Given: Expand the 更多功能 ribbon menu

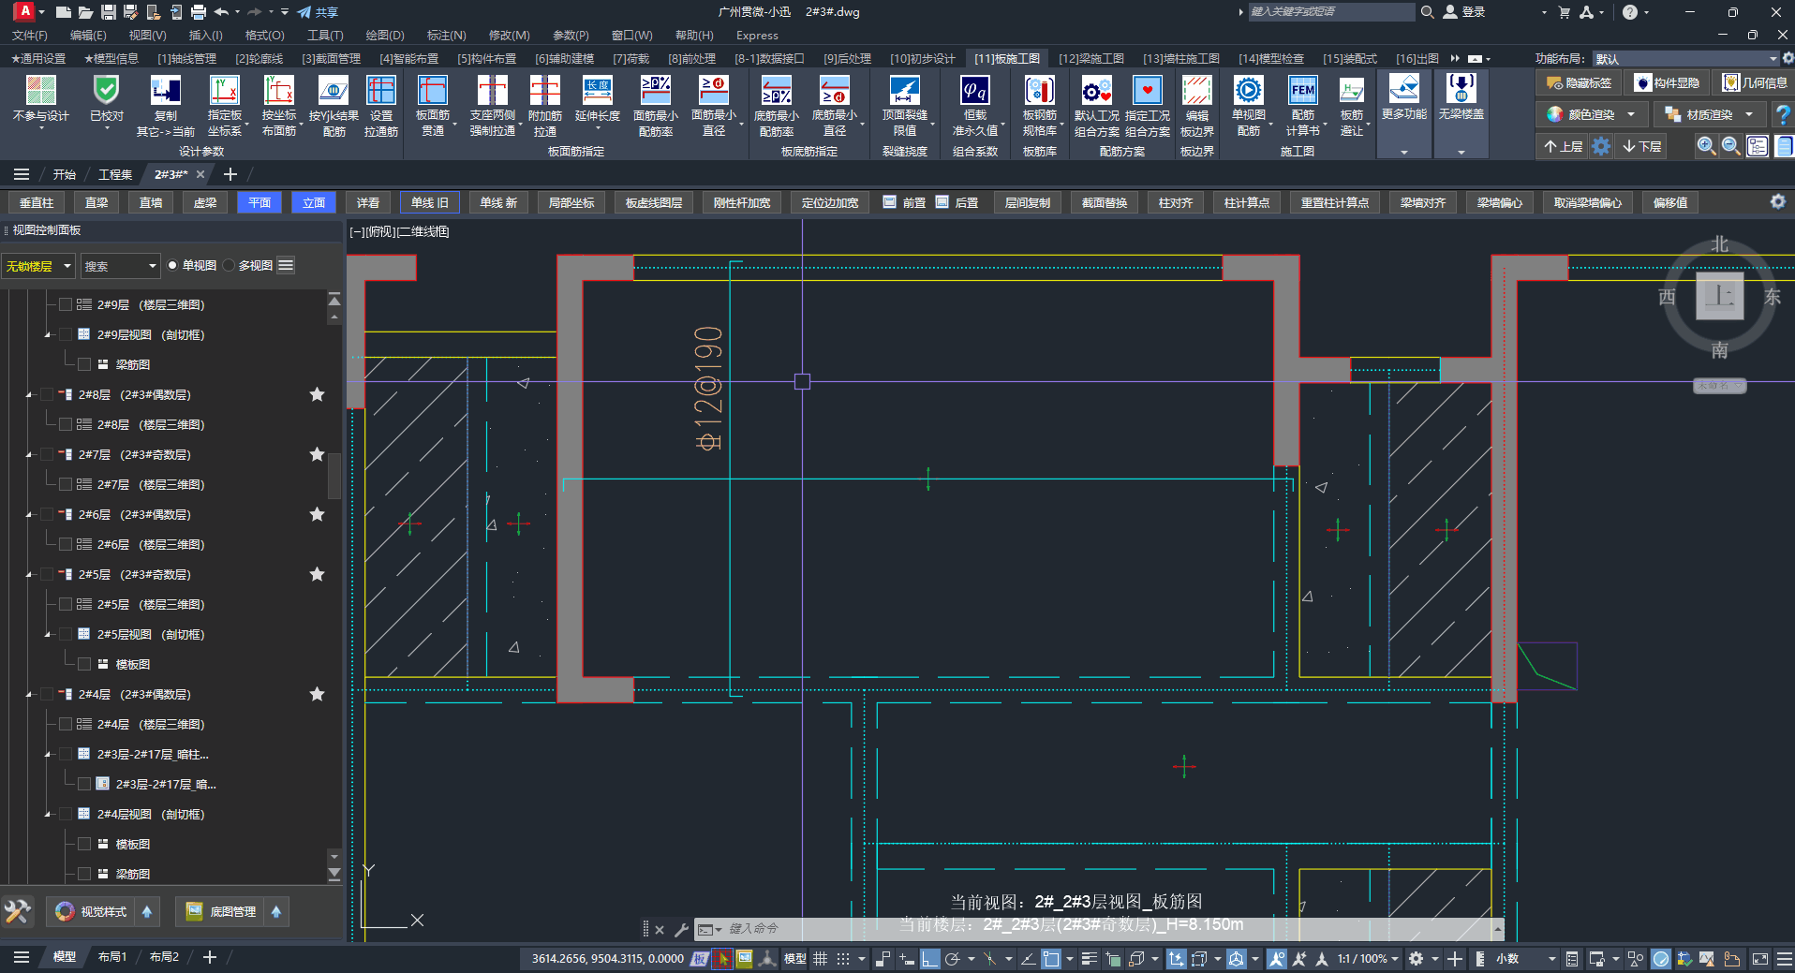Looking at the screenshot, I should tap(1403, 152).
